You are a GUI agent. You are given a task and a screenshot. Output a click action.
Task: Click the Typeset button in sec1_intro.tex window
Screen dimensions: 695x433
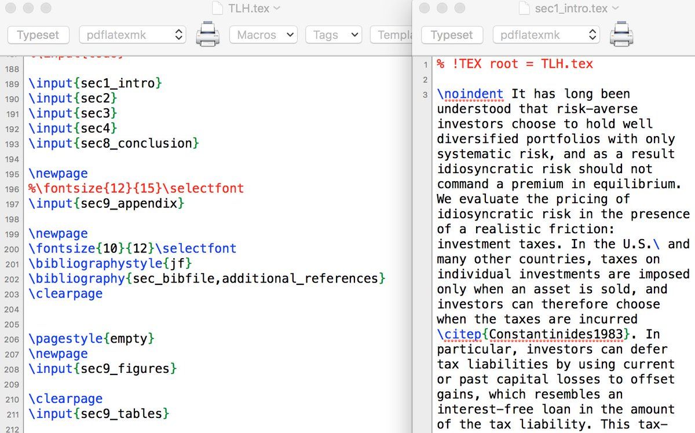pos(452,35)
